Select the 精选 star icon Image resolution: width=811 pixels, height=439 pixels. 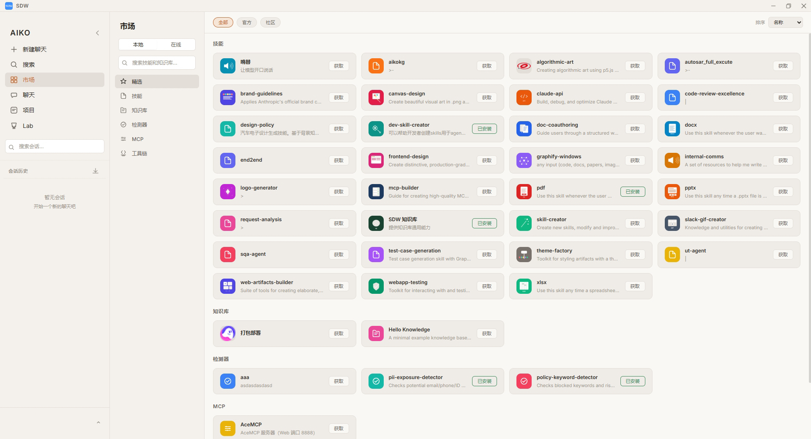click(x=123, y=81)
